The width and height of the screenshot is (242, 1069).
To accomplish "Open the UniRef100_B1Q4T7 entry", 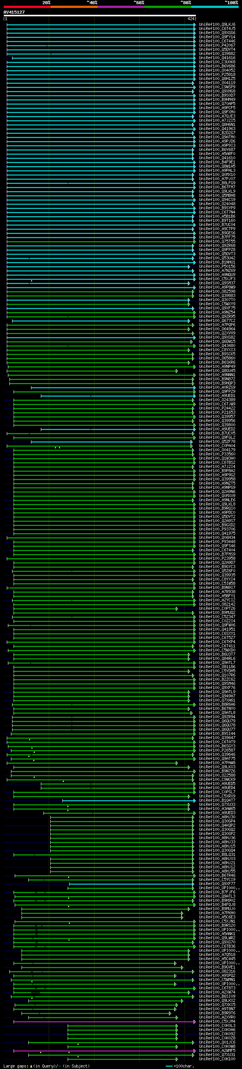I will click(x=217, y=800).
